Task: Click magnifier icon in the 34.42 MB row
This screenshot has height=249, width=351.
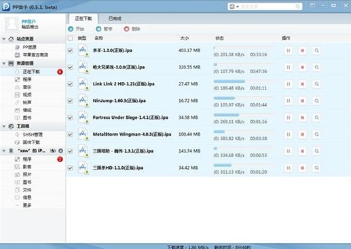Action: [x=316, y=168]
